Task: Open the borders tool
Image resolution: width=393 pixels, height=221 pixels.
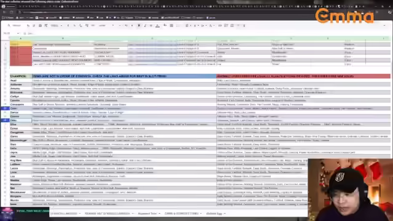Action: pos(171,26)
